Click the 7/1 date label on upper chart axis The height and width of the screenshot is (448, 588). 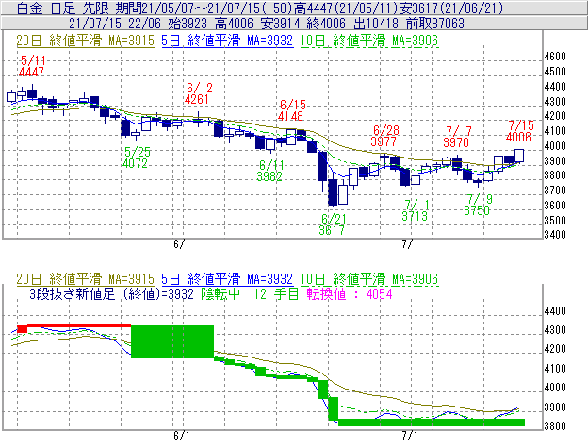[410, 244]
